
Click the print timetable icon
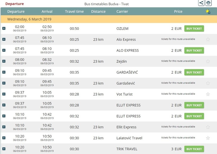(209, 3)
